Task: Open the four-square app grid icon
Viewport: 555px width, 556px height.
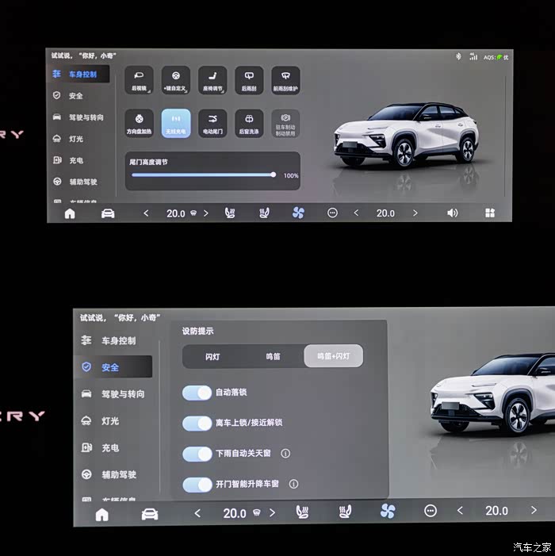Action: 489,213
